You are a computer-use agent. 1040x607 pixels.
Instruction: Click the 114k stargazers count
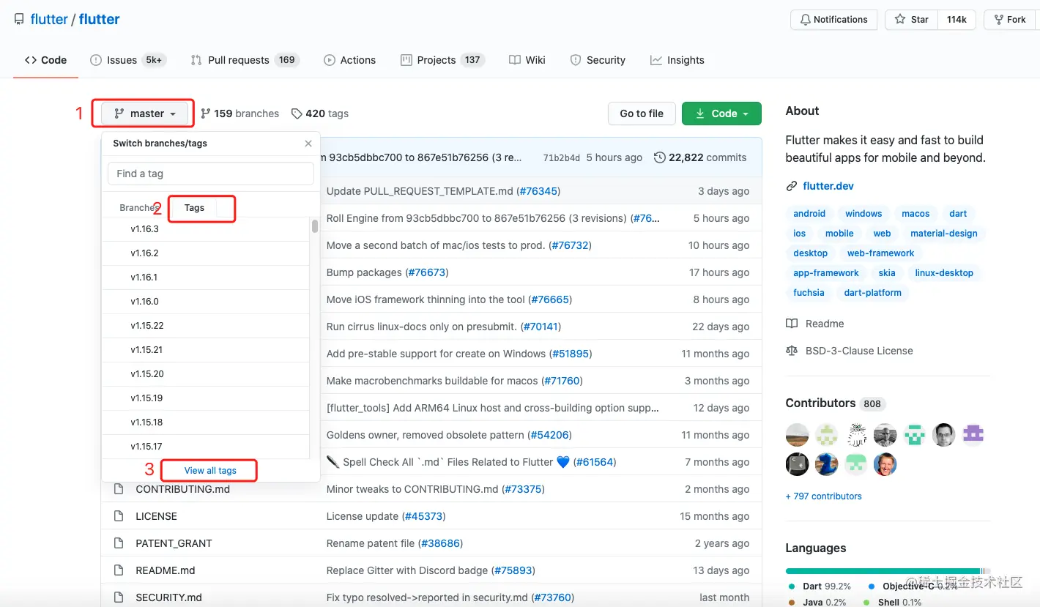click(x=957, y=20)
